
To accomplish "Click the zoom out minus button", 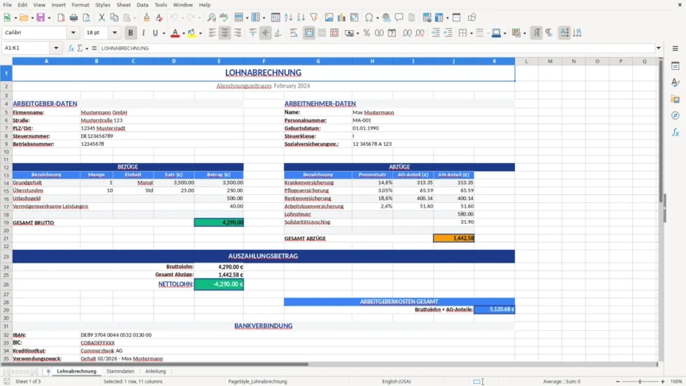I will (618, 381).
